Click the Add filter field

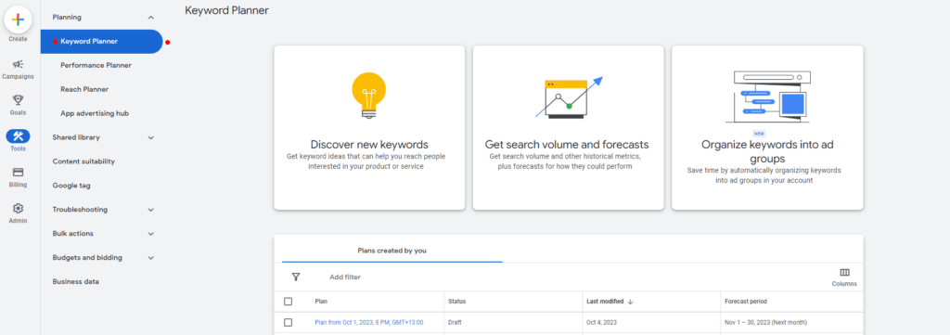345,277
